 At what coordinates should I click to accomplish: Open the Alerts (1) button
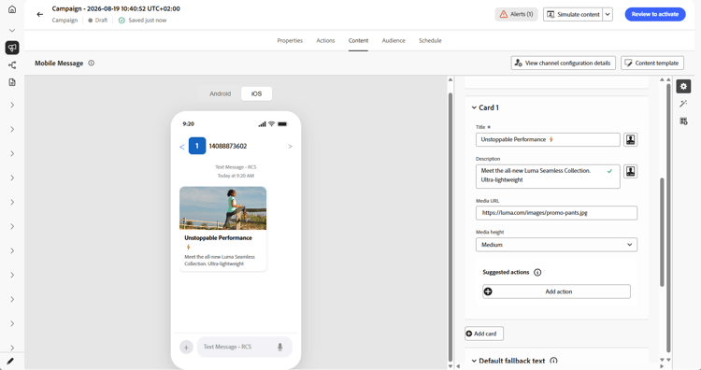[x=516, y=14]
